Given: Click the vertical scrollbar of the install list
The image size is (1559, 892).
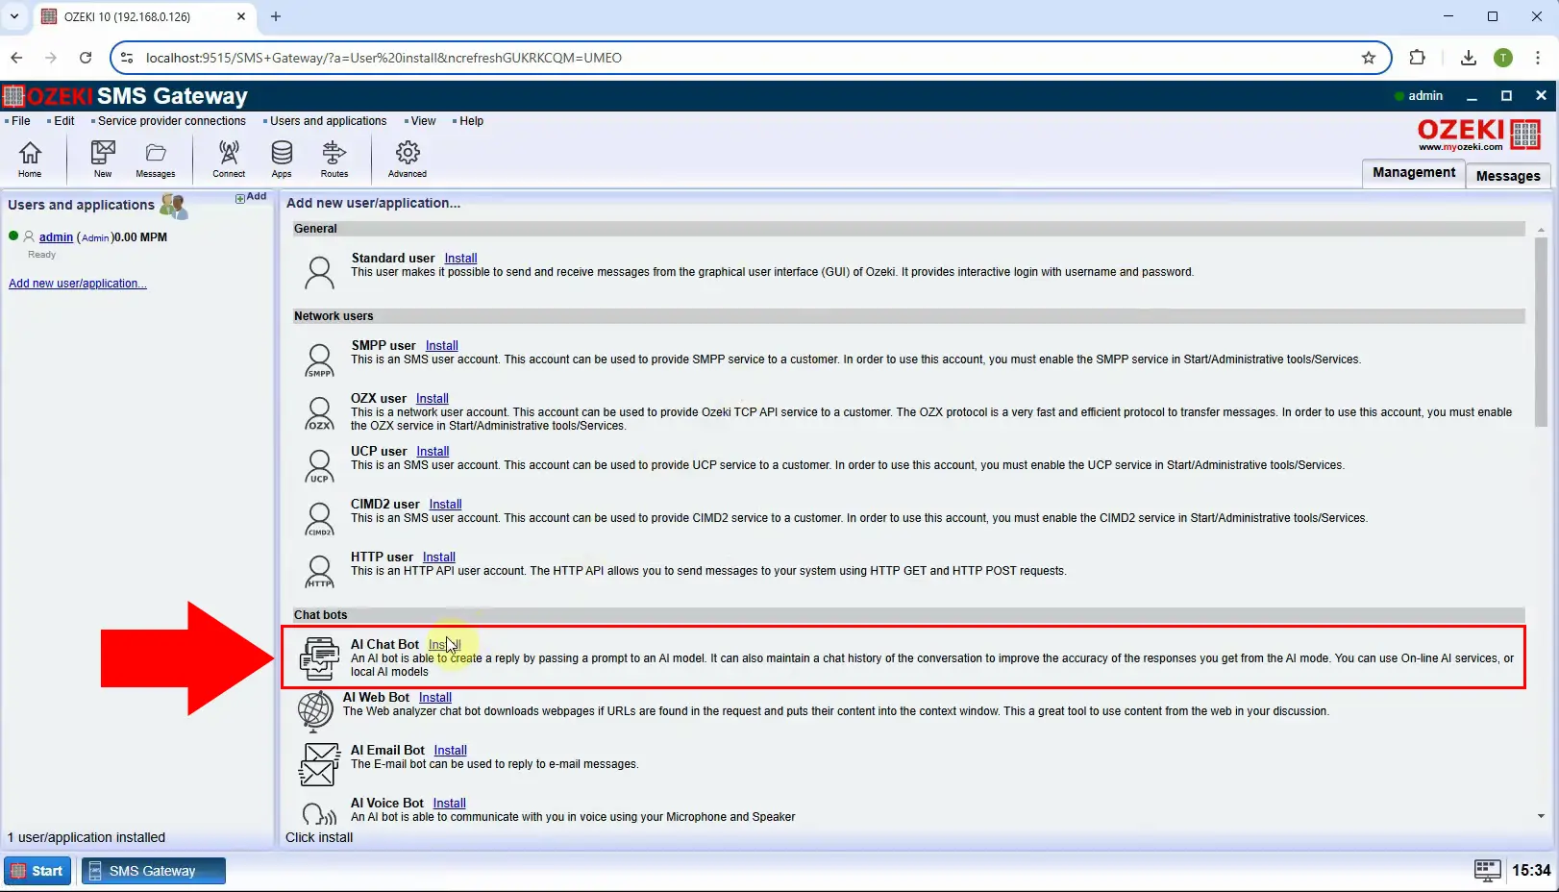Looking at the screenshot, I should (1541, 333).
